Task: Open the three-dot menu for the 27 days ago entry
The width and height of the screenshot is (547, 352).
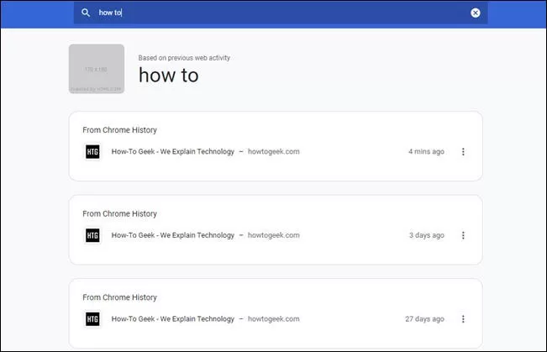Action: click(463, 319)
